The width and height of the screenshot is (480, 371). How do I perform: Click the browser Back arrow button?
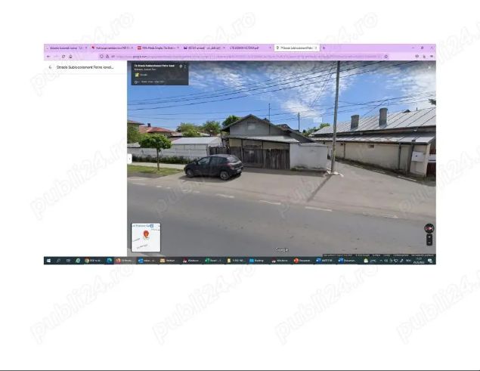pos(48,57)
